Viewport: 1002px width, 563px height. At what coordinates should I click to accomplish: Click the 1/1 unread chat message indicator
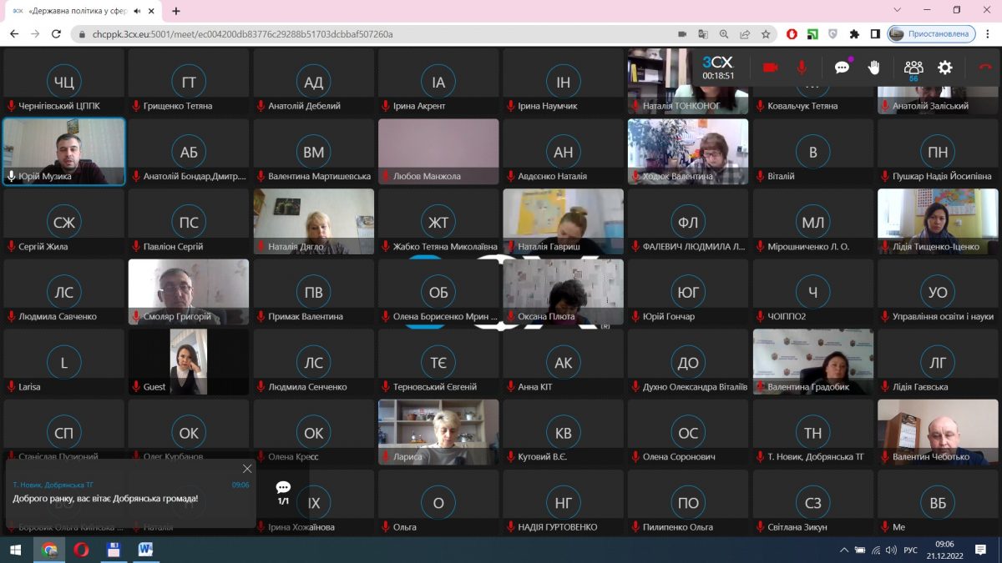coord(283,492)
